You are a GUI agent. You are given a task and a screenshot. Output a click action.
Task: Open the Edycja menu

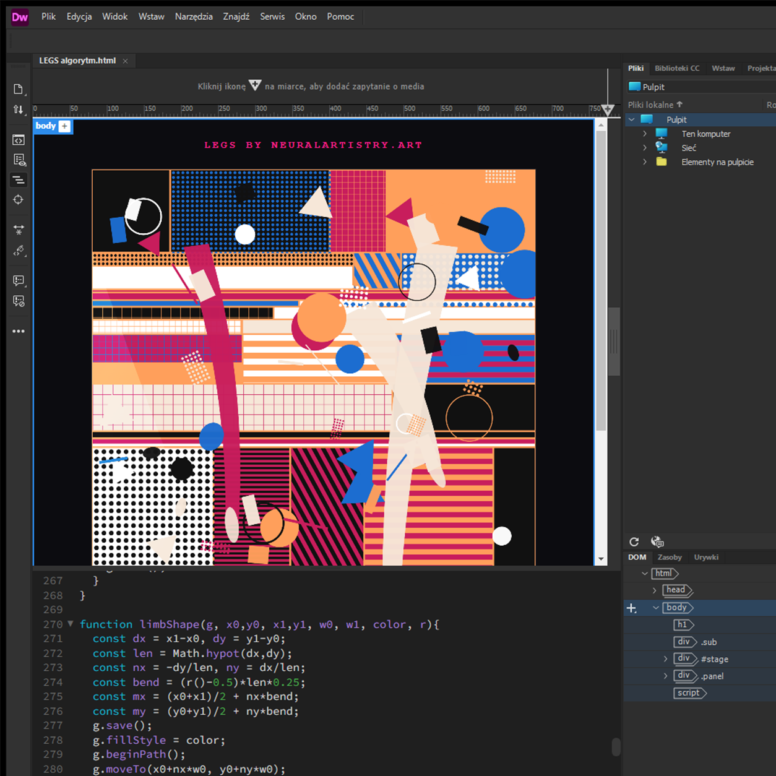click(79, 17)
